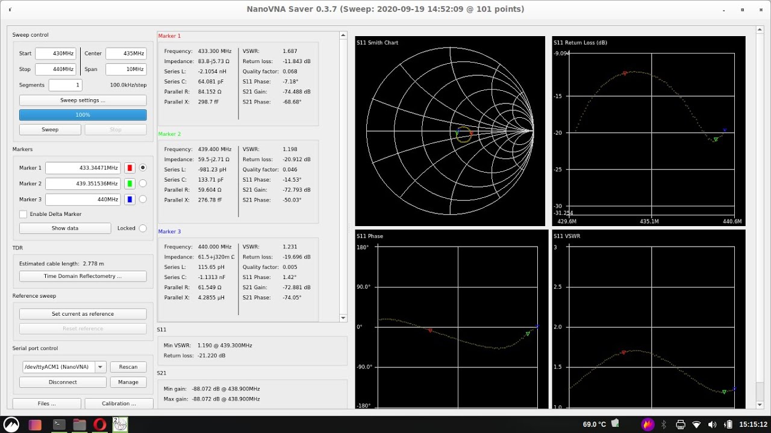This screenshot has height=433, width=771.
Task: Select the NanoVNA Saver taskbar entry
Action: 120,425
